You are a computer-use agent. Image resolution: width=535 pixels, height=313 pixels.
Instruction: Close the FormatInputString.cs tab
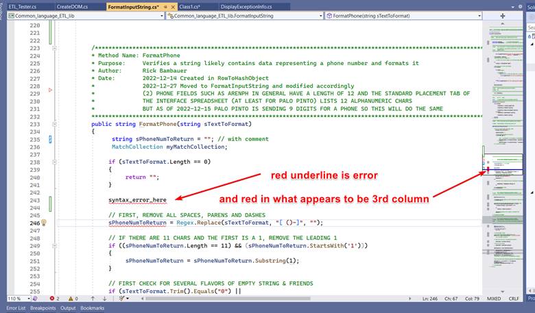(173, 7)
